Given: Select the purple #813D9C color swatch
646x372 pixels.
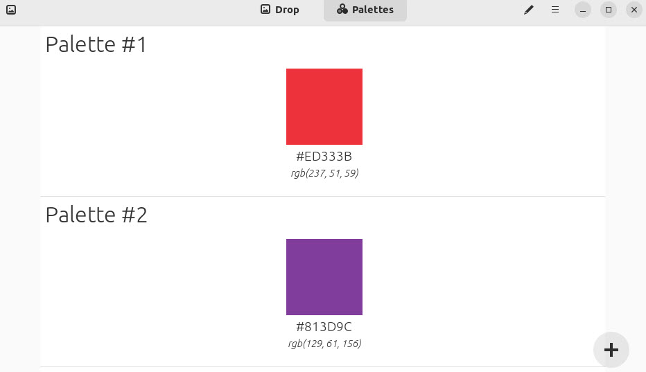Looking at the screenshot, I should [324, 277].
